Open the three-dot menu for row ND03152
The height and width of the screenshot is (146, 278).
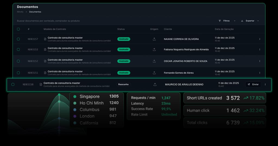tap(260, 61)
